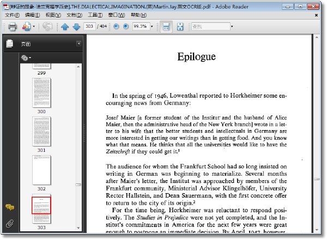
Task: Click the zoom percentage field 99.3%
Action: click(141, 26)
